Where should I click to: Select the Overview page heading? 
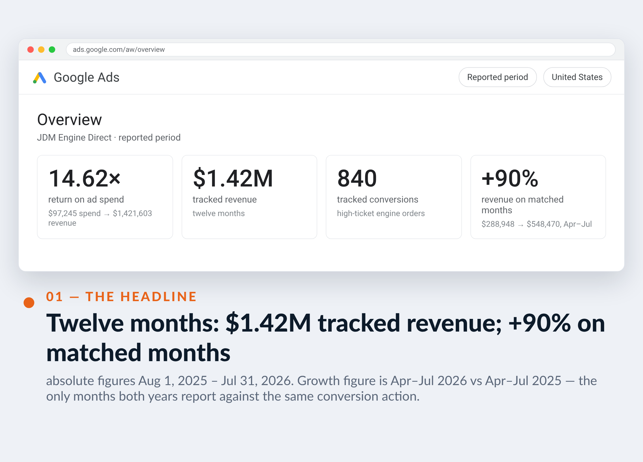tap(69, 119)
